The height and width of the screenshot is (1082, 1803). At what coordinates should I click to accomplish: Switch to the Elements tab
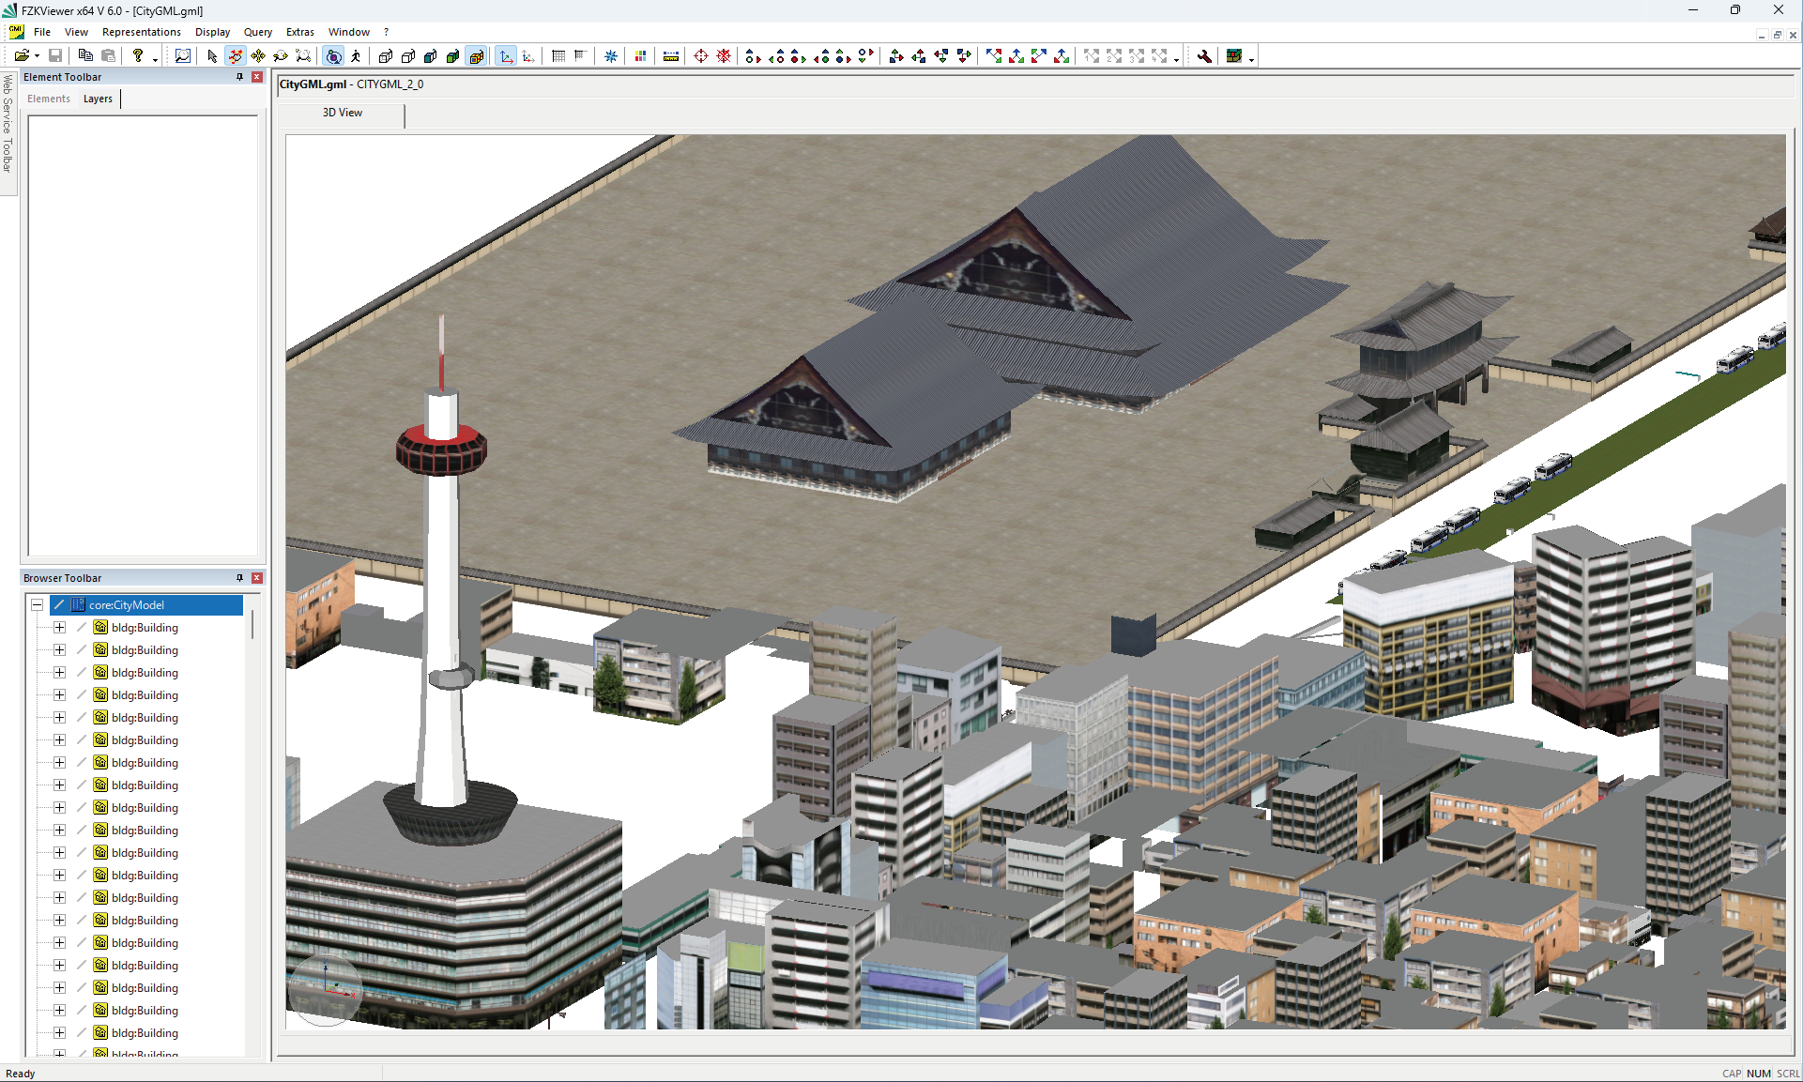[49, 99]
